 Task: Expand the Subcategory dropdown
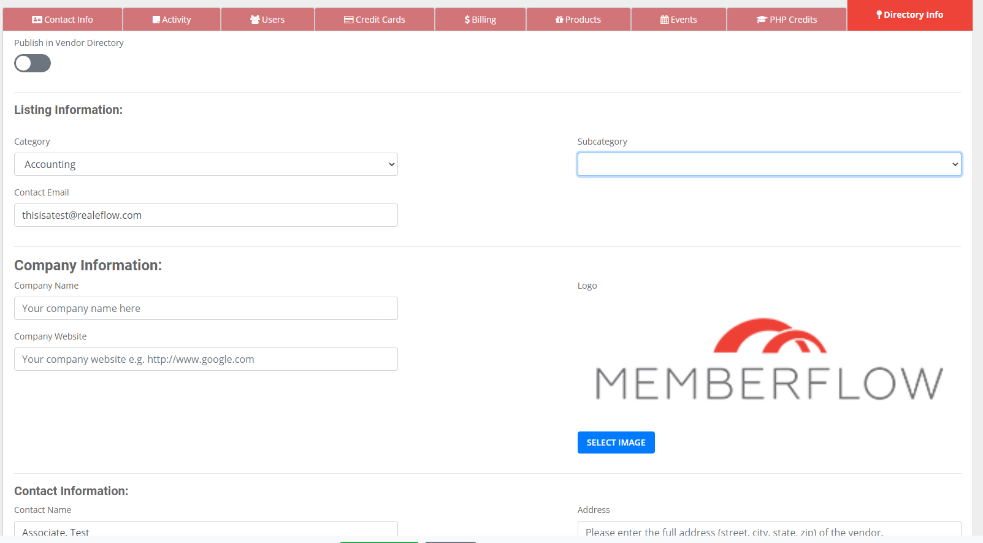pyautogui.click(x=769, y=164)
